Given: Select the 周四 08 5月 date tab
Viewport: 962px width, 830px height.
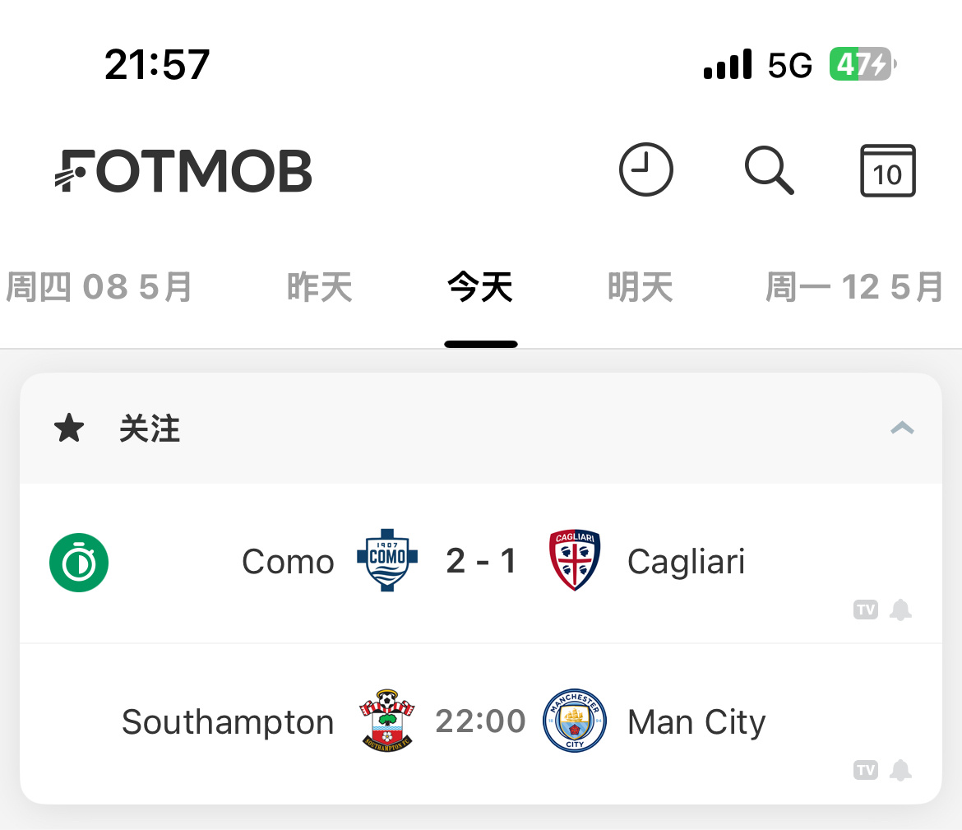Looking at the screenshot, I should [x=99, y=287].
